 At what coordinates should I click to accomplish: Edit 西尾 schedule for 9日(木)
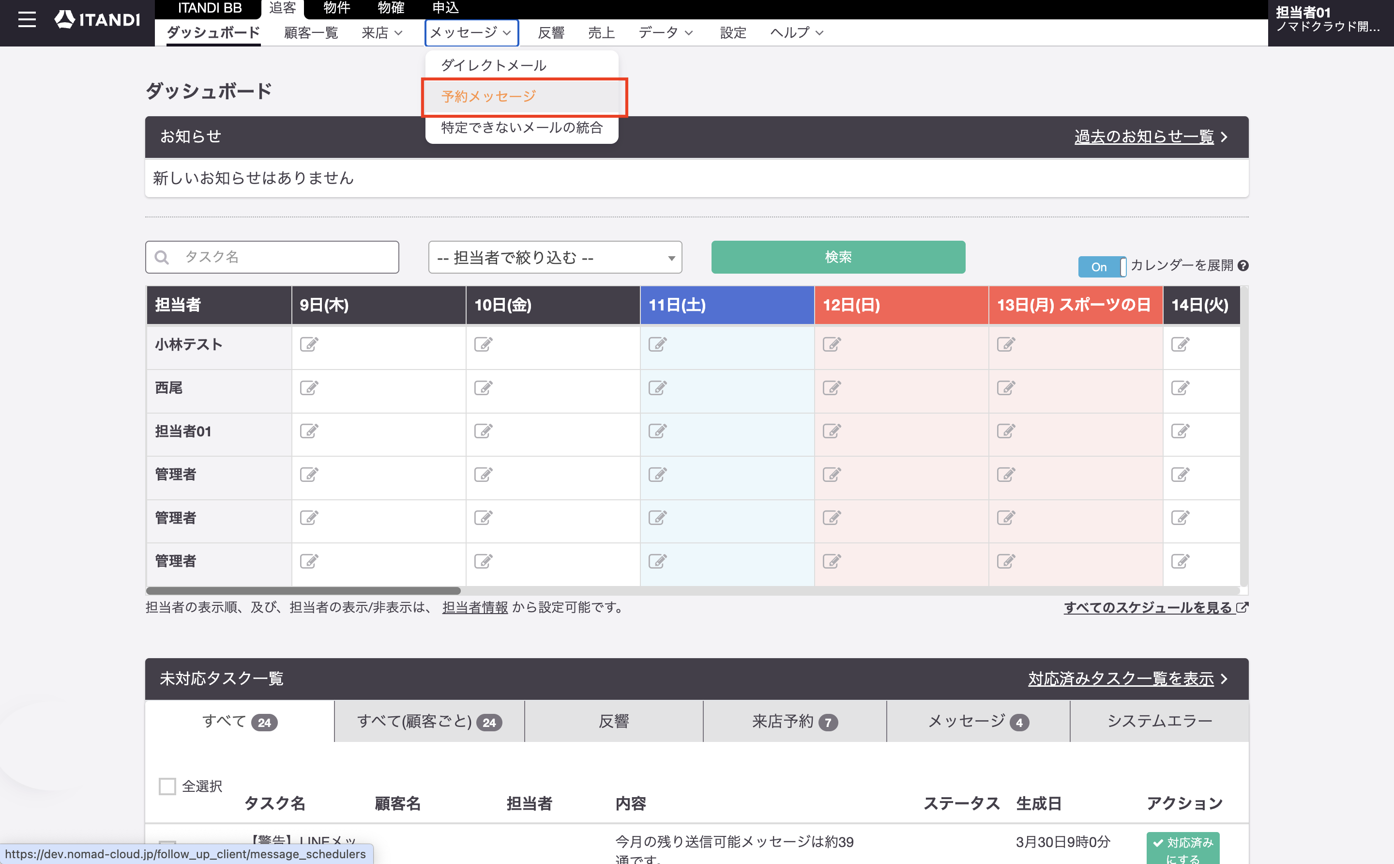(309, 388)
